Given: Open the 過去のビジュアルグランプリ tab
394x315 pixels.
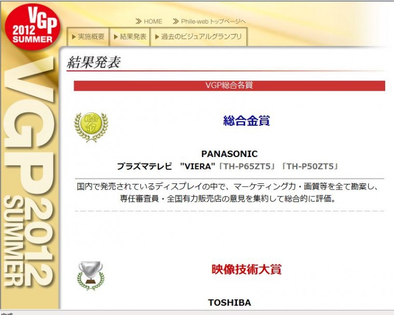Looking at the screenshot, I should [199, 37].
